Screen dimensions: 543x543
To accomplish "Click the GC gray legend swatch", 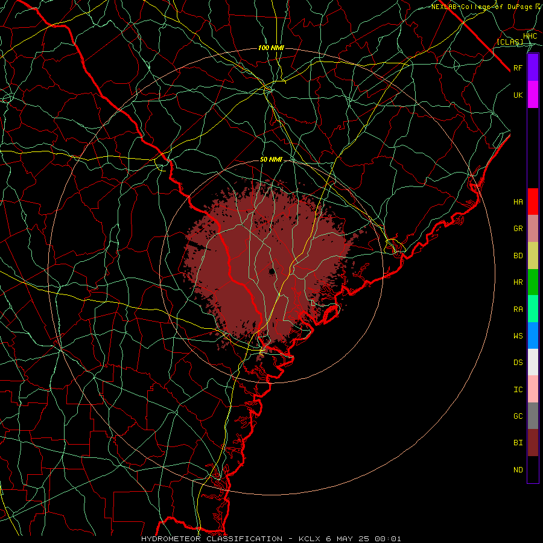I will coord(533,416).
